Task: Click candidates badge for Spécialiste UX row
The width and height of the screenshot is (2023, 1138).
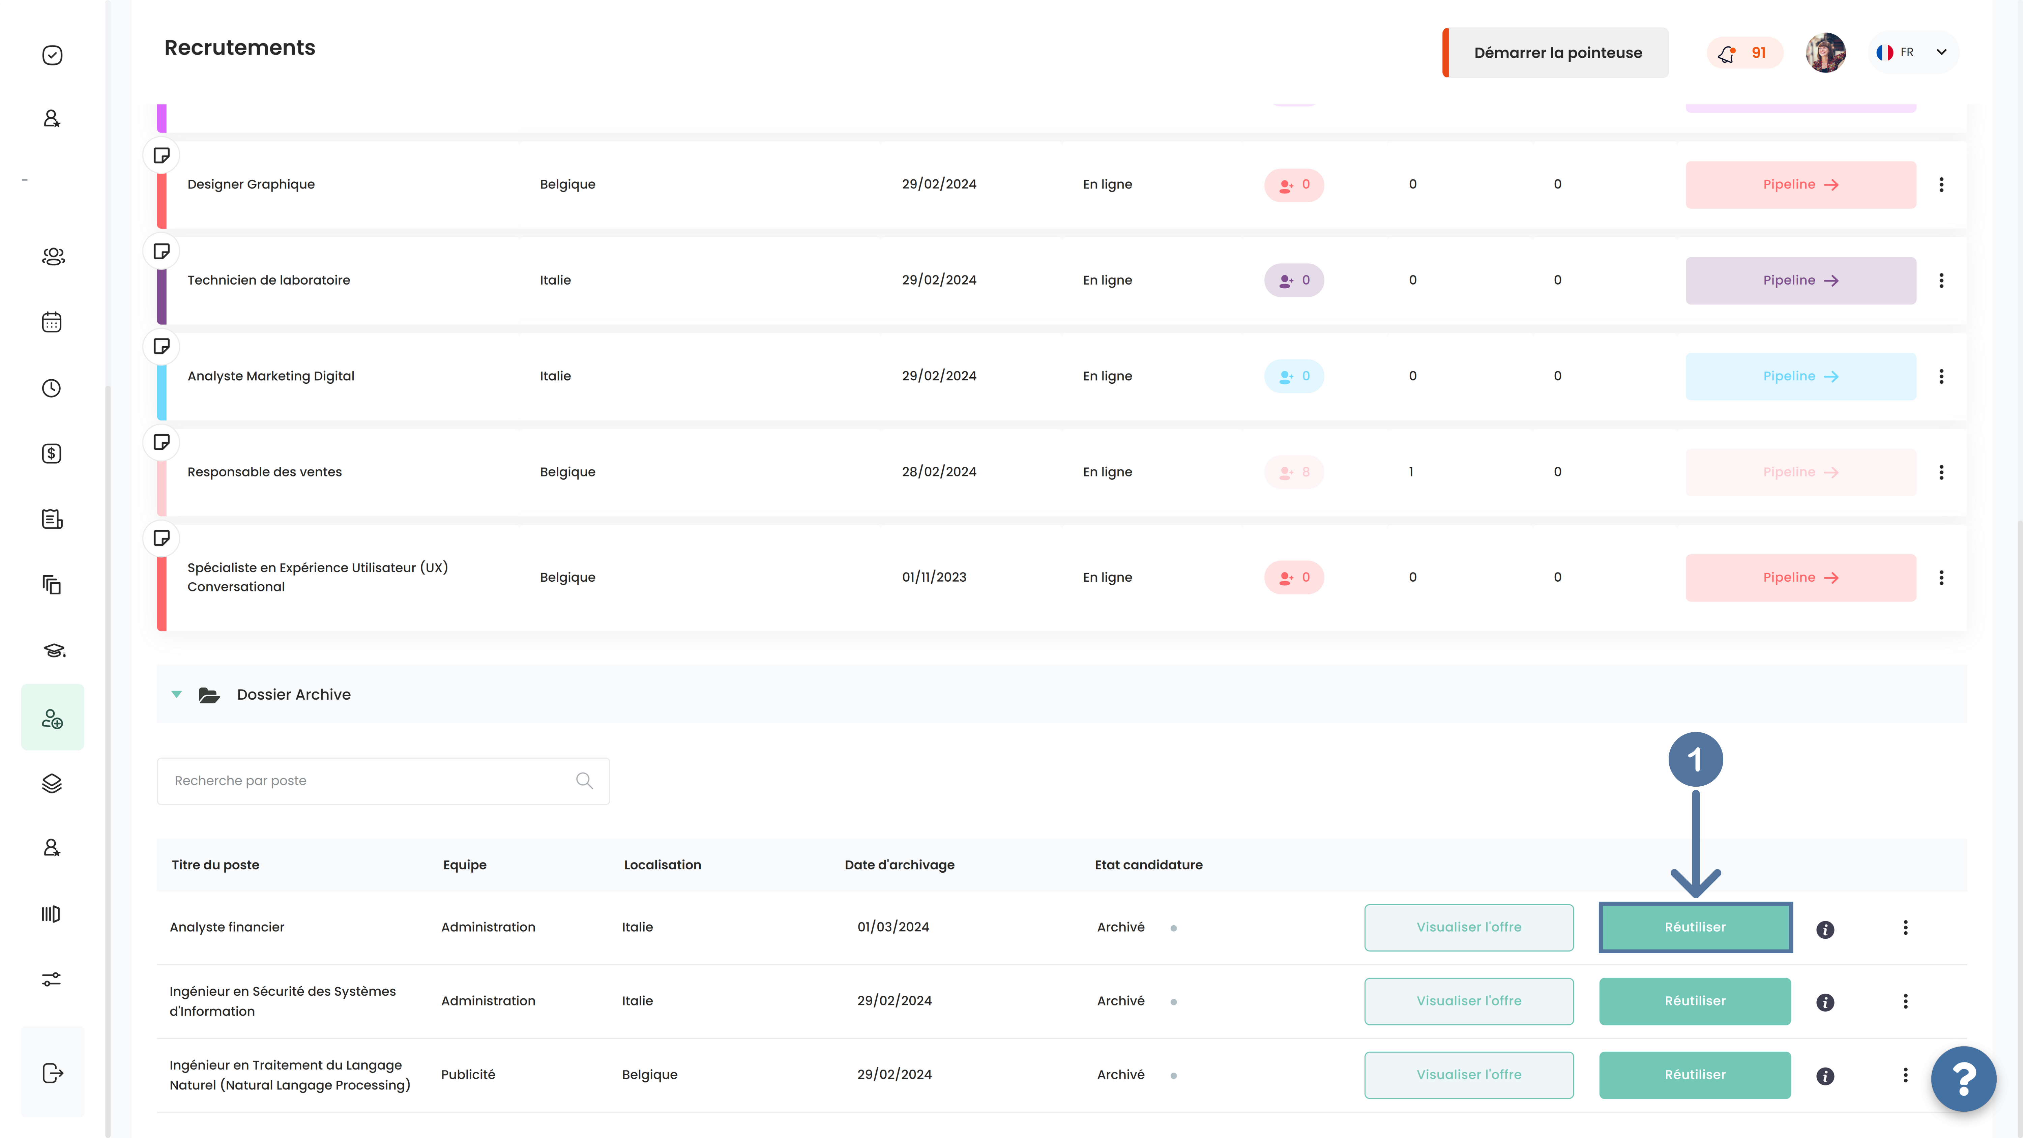Action: click(x=1294, y=577)
